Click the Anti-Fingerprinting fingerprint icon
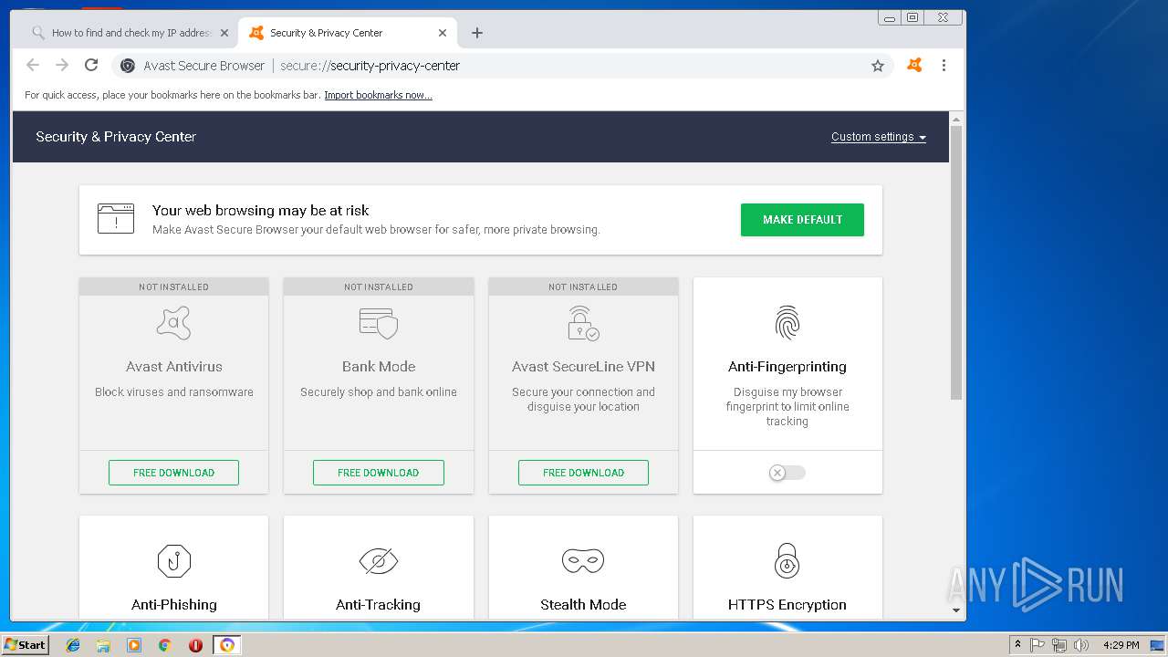The width and height of the screenshot is (1168, 657). point(787,323)
